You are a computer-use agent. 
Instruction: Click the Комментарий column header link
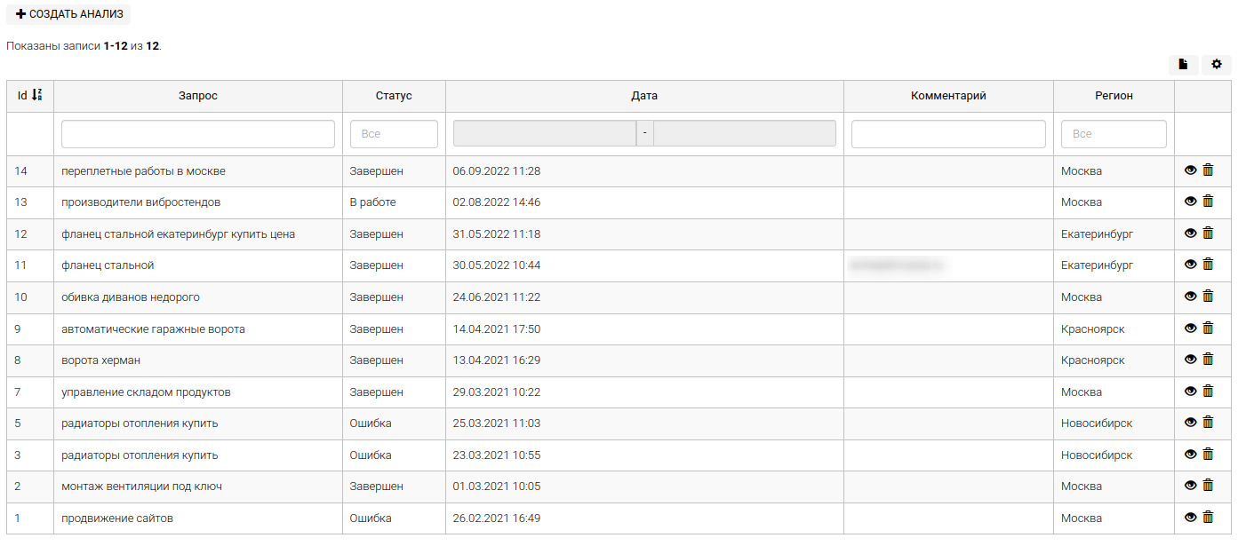(948, 96)
